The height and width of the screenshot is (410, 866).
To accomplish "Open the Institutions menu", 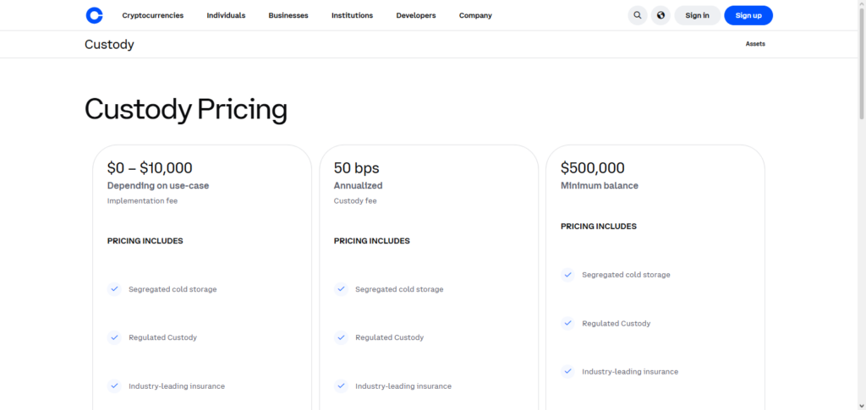I will pos(353,15).
